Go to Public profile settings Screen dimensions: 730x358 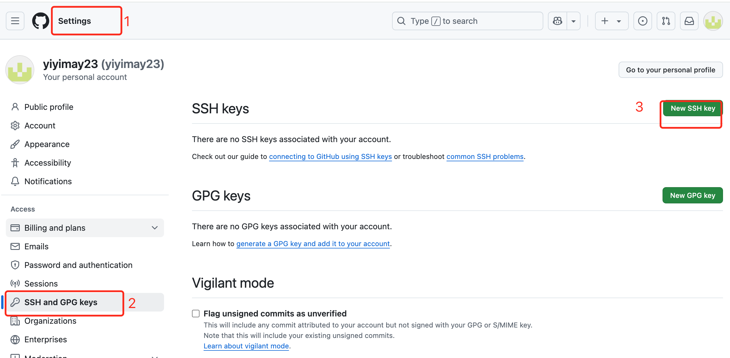click(x=49, y=107)
